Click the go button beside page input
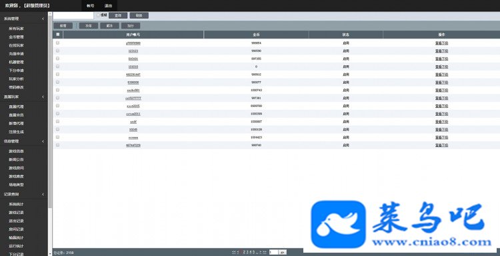Screen dimensions: 500x256 (283, 252)
